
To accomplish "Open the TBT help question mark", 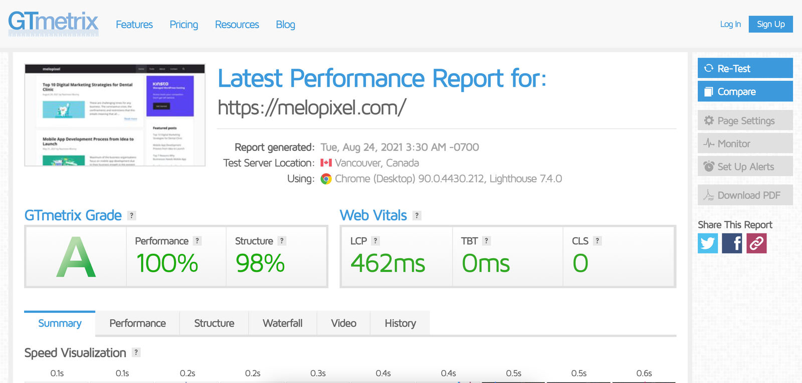I will point(486,241).
